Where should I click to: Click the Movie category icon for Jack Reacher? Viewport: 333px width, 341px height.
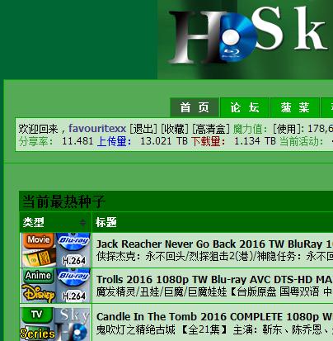[39, 240]
